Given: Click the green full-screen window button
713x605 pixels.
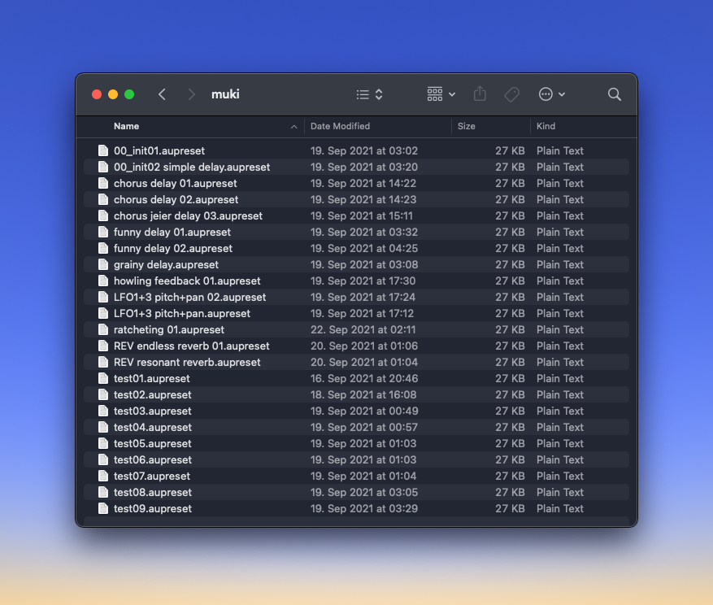Looking at the screenshot, I should (129, 94).
